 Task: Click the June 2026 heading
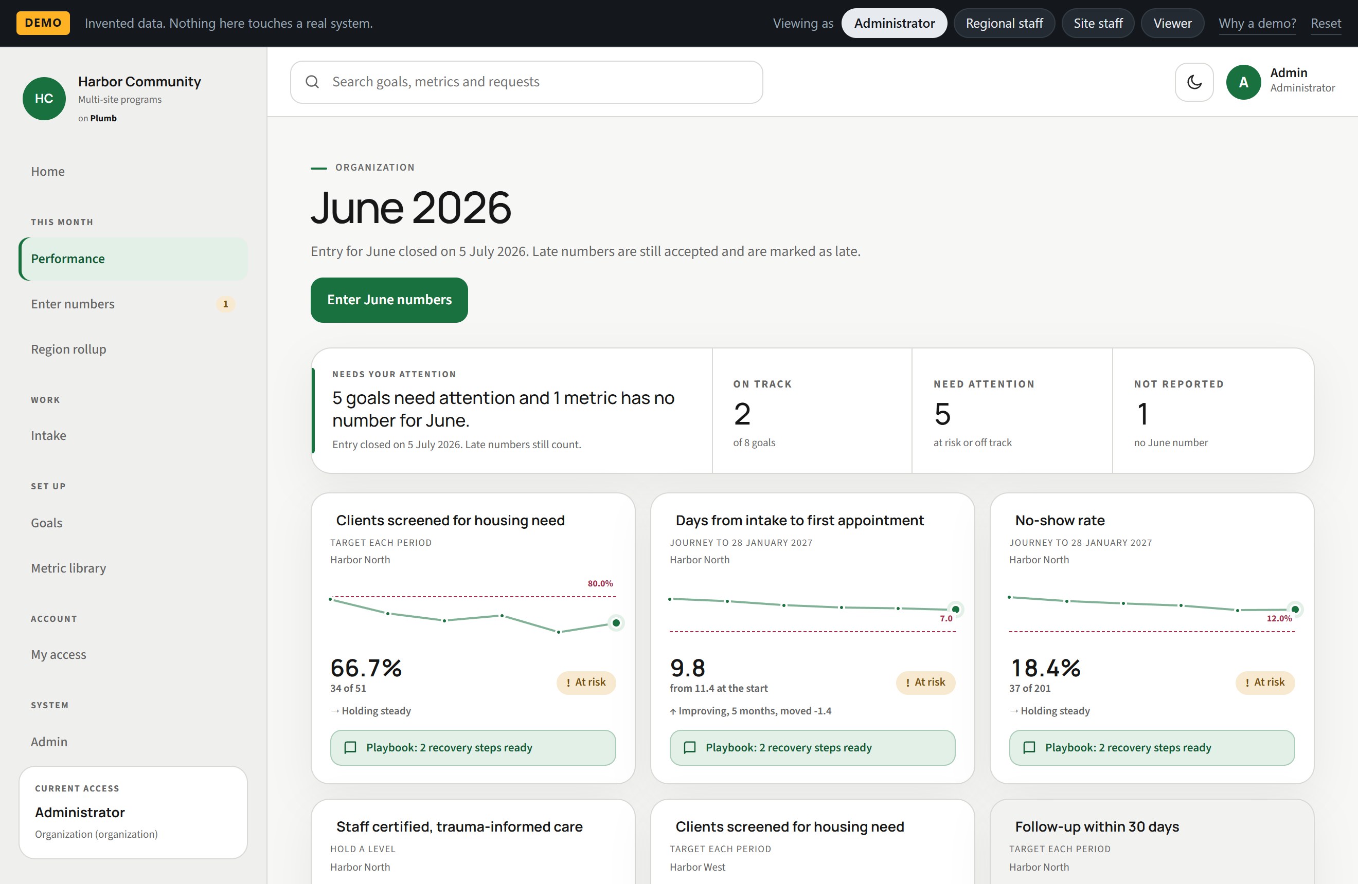(x=411, y=208)
